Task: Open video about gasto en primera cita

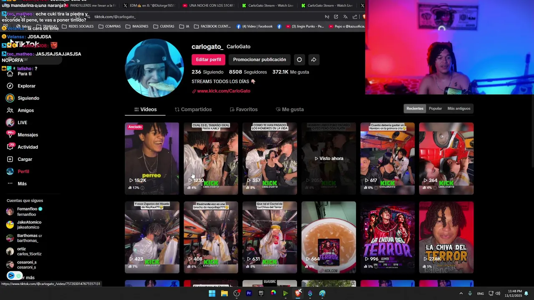Action: [x=387, y=158]
